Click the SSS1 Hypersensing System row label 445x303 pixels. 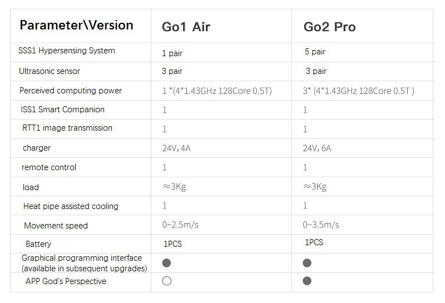click(x=67, y=51)
